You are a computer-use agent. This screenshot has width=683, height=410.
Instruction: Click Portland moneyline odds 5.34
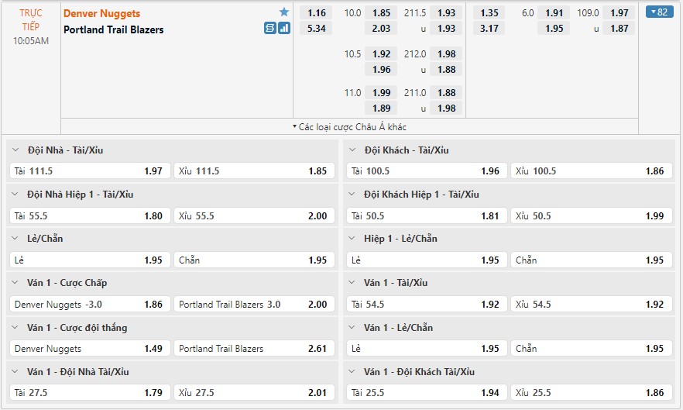click(x=316, y=29)
